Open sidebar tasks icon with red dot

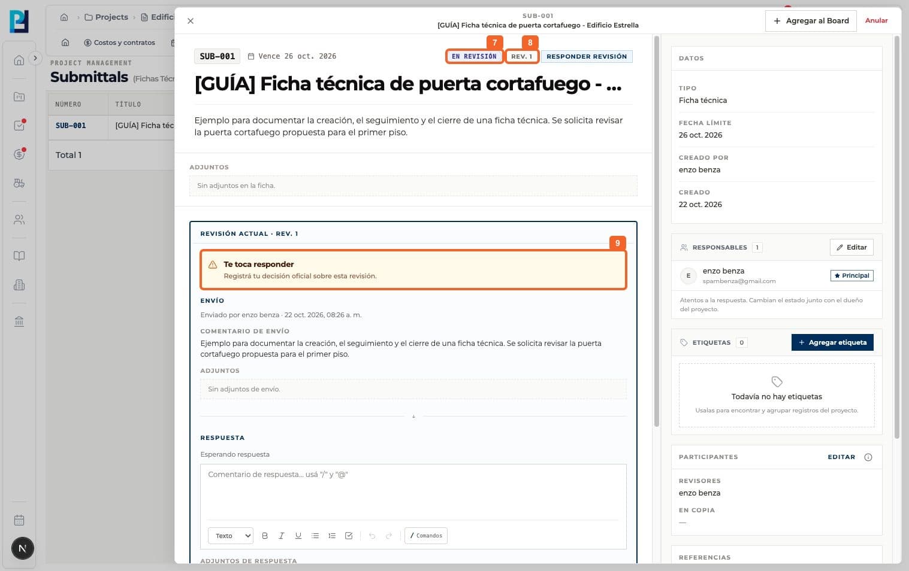(19, 125)
